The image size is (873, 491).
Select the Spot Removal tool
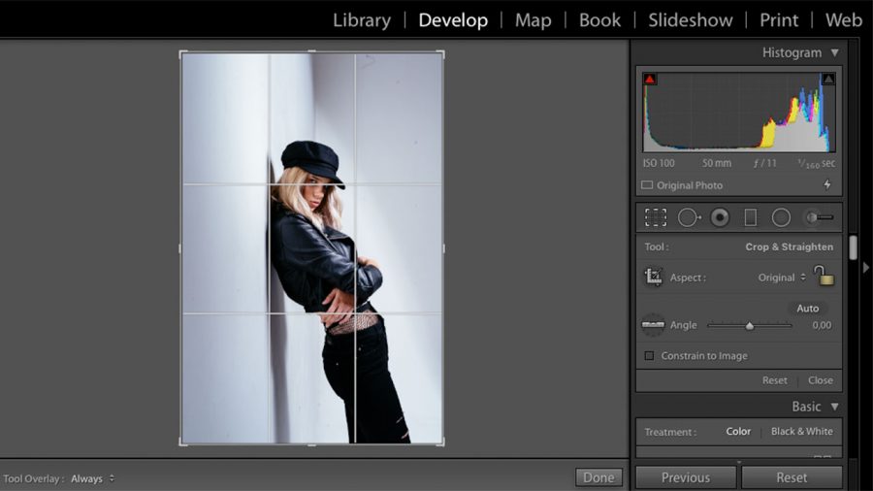(x=688, y=217)
